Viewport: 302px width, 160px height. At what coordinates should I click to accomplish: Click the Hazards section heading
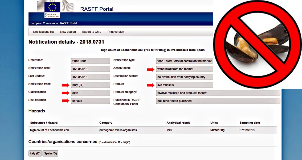36,111
